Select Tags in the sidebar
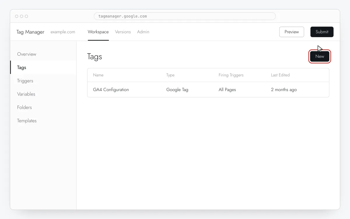Screen dimensions: 350x219 tap(43, 67)
